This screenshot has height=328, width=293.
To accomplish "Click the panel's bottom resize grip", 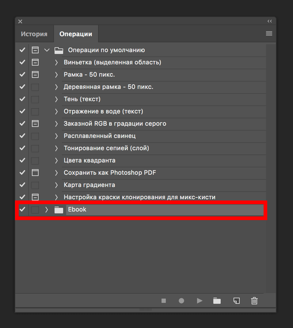I will [145, 310].
